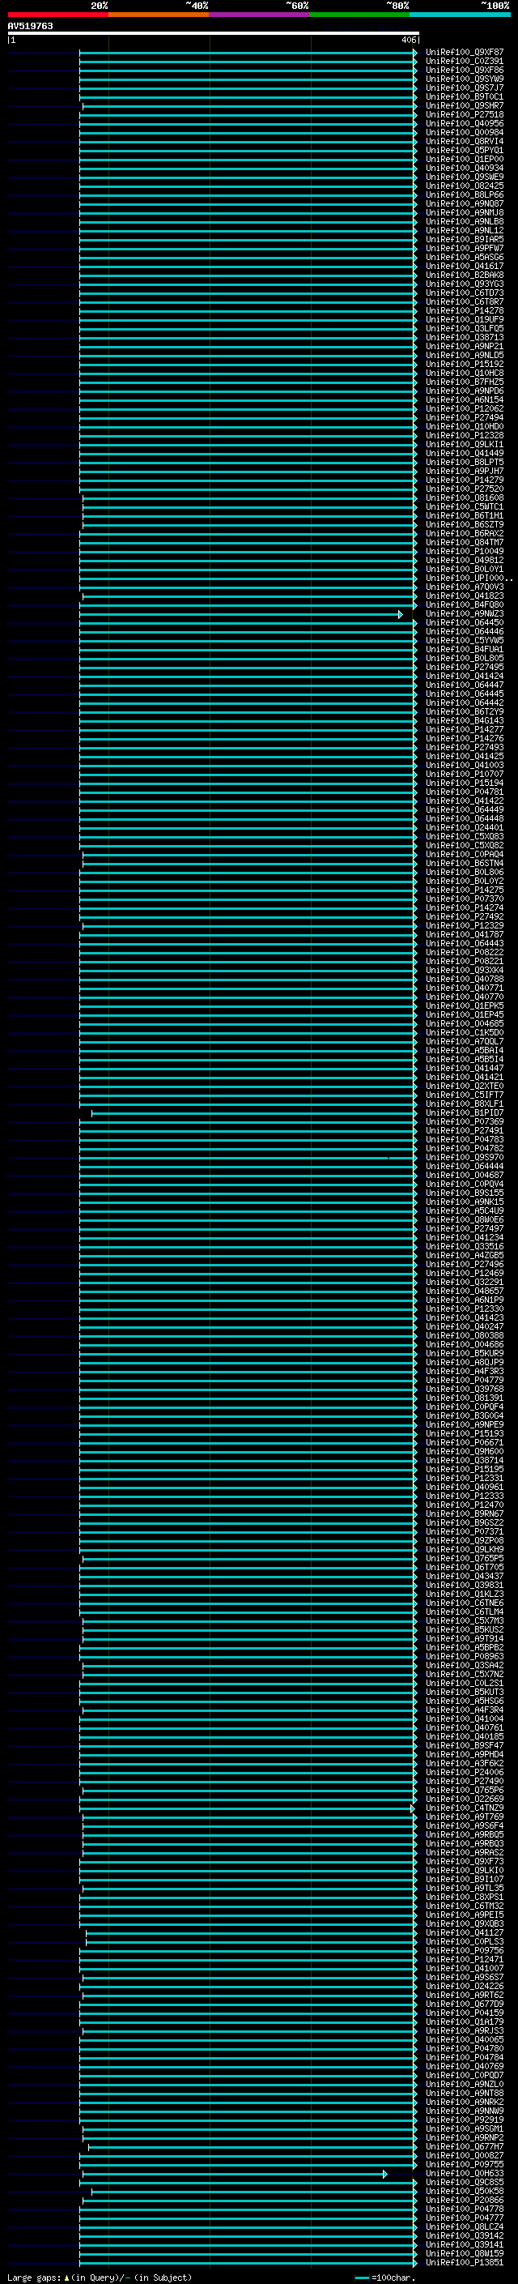Select the UniRef100_P10707 label
Image resolution: width=518 pixels, height=2284 pixels.
(x=464, y=774)
